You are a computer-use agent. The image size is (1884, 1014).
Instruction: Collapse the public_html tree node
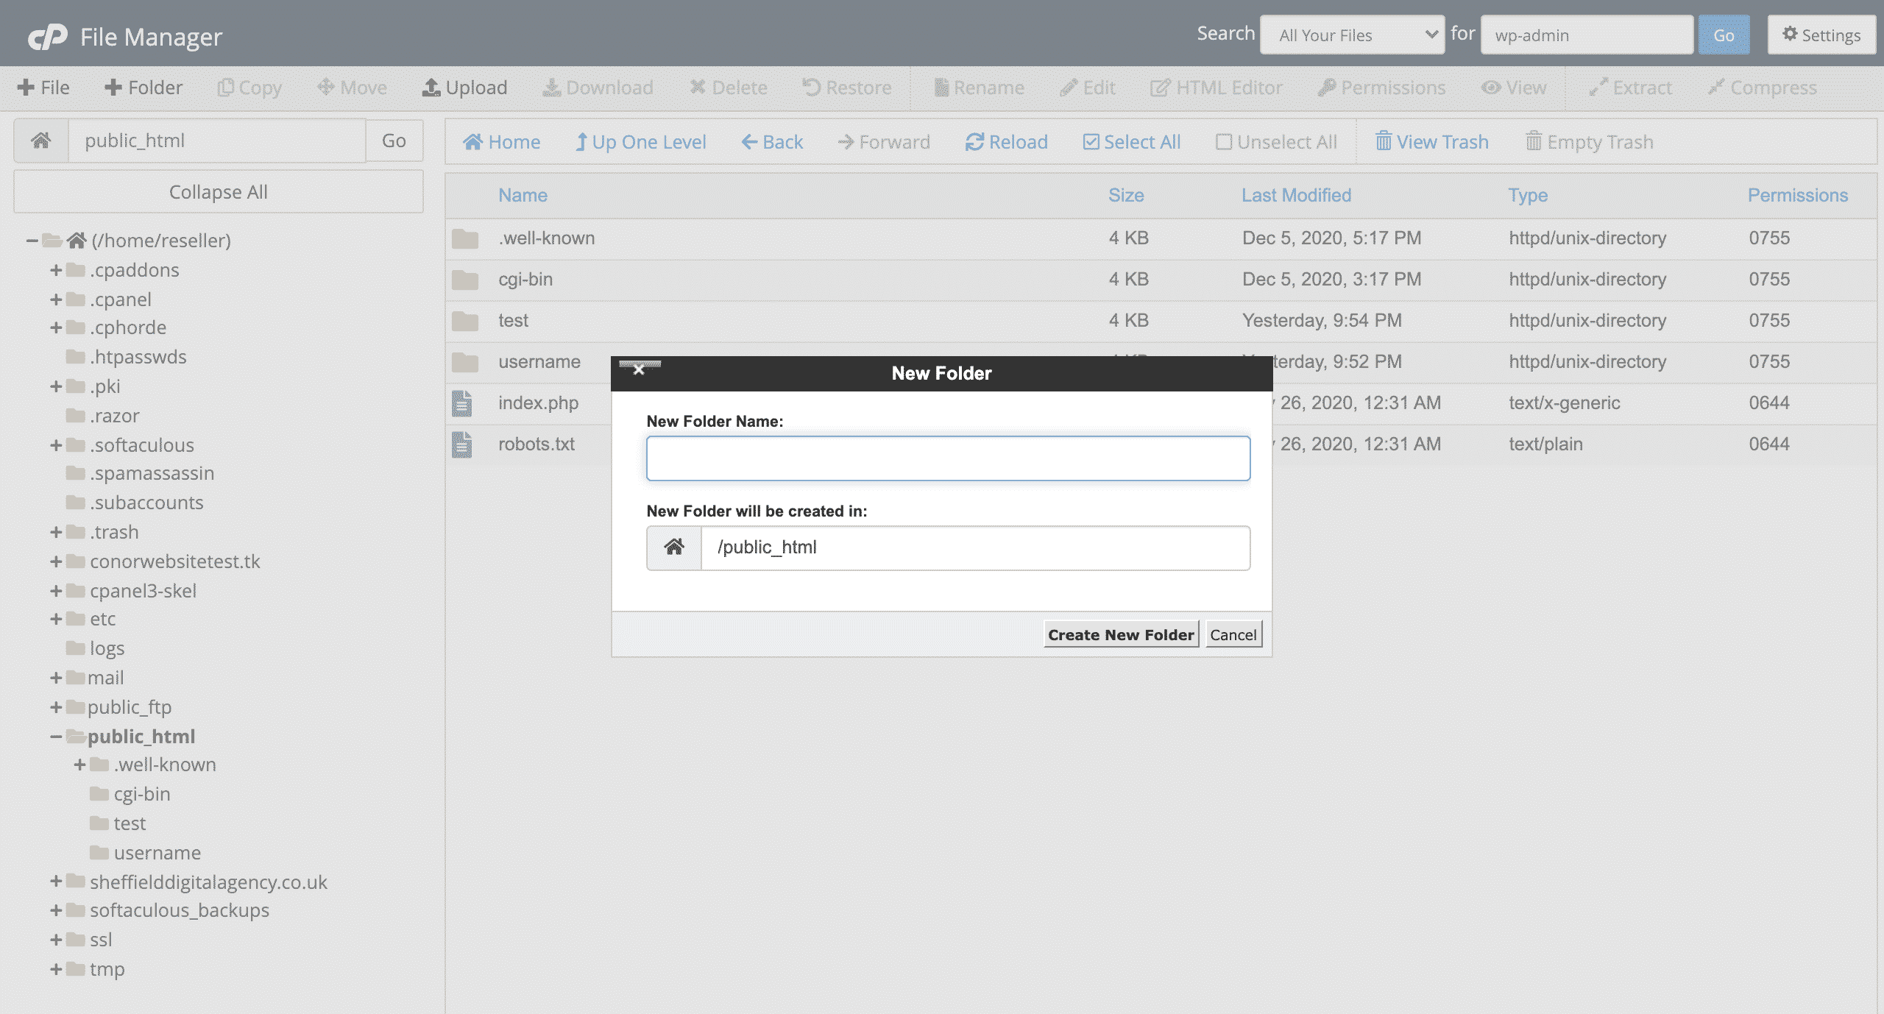[x=56, y=737]
